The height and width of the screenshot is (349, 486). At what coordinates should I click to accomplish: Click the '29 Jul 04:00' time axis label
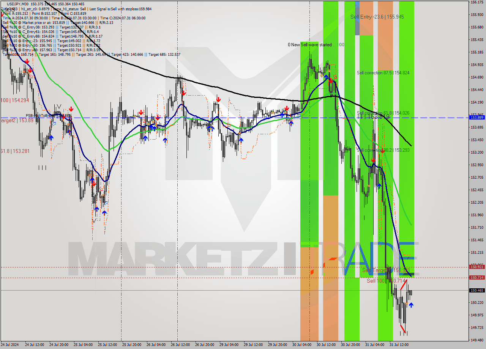(229, 345)
